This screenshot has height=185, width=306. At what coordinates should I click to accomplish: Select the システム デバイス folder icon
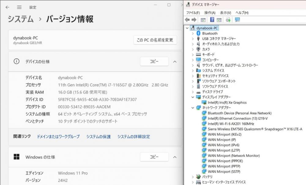pyautogui.click(x=199, y=70)
